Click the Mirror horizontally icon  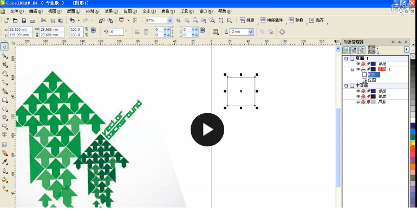pos(138,32)
